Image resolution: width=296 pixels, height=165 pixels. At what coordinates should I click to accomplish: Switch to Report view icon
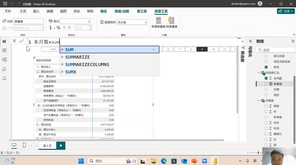point(4,41)
